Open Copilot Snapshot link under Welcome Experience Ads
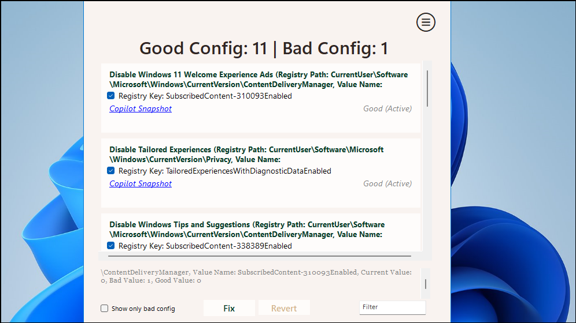Viewport: 576px width, 323px height. pos(141,108)
